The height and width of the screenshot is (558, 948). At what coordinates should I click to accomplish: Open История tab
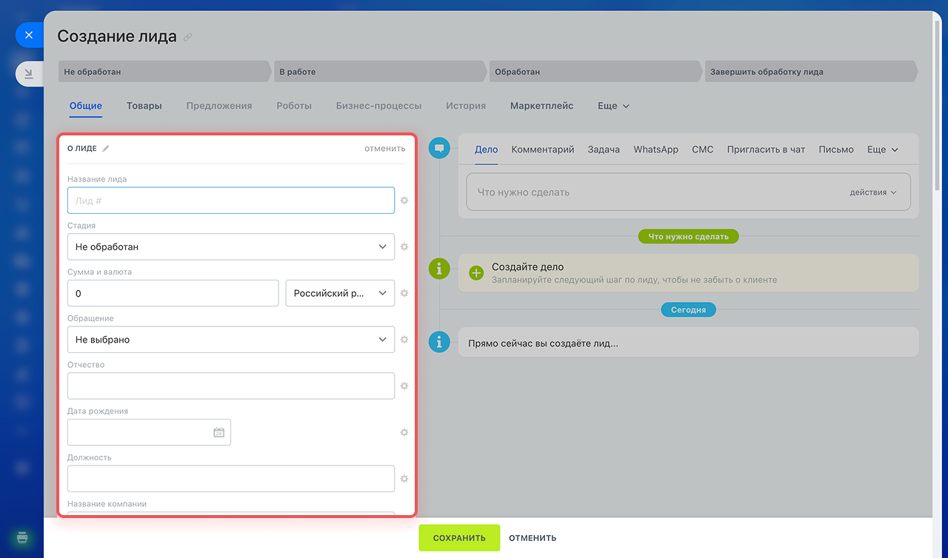[466, 106]
